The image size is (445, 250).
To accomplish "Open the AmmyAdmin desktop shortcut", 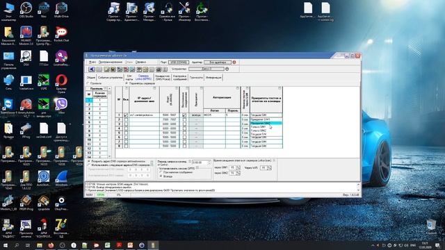I will pyautogui.click(x=26, y=108).
